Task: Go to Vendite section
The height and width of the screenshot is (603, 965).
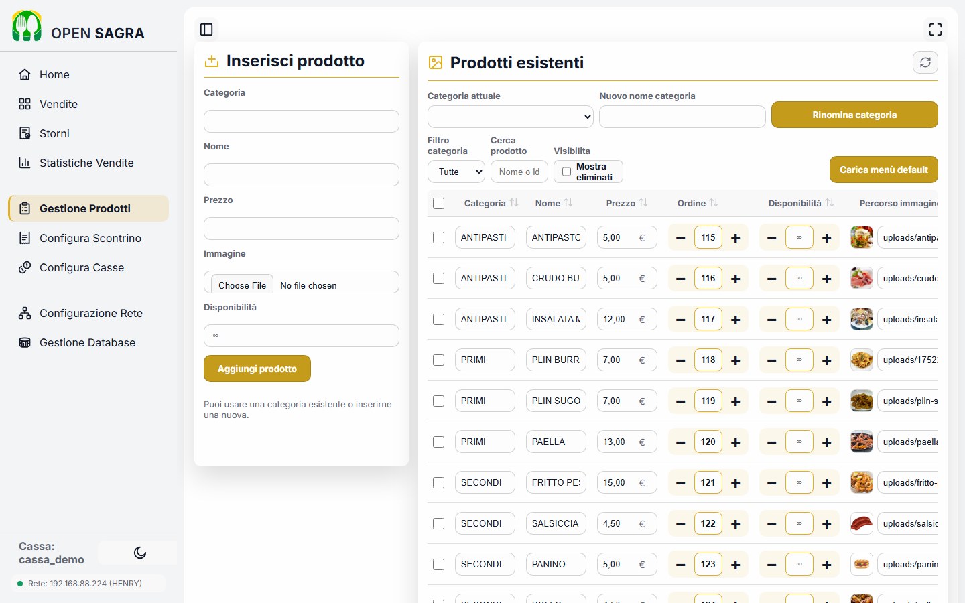Action: (x=88, y=104)
